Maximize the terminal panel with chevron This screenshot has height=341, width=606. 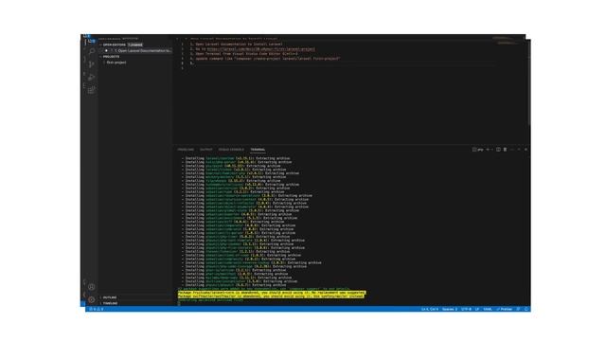(519, 150)
